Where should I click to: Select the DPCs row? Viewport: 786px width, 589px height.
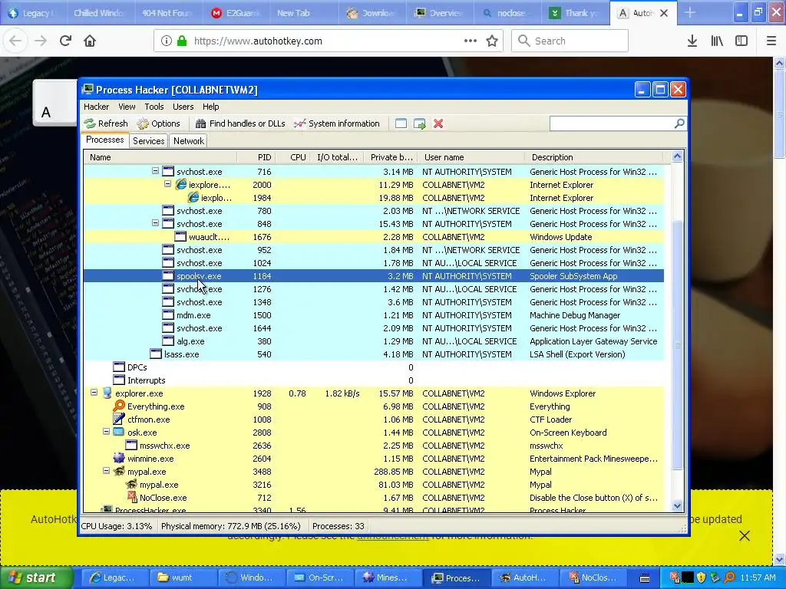374,367
